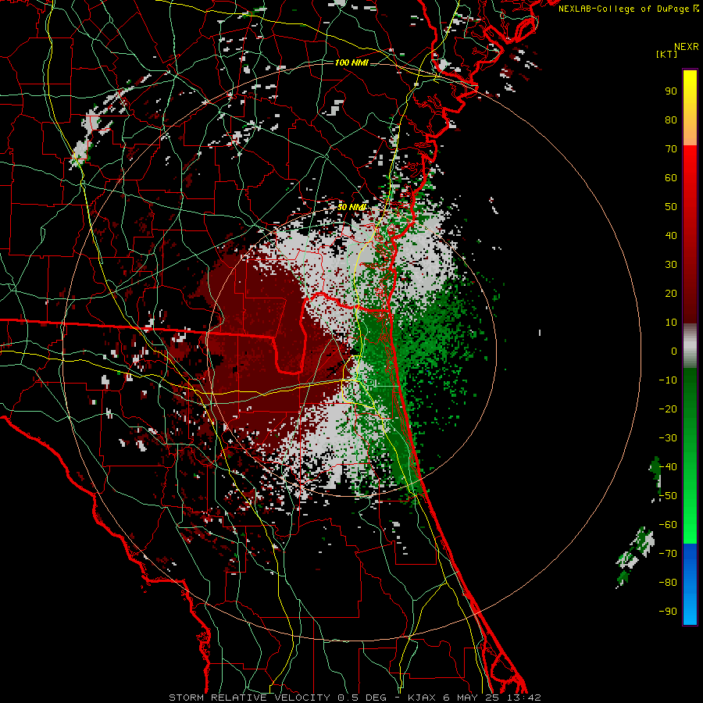
Task: Click the -20 value on the velocity scale
Action: click(x=668, y=409)
